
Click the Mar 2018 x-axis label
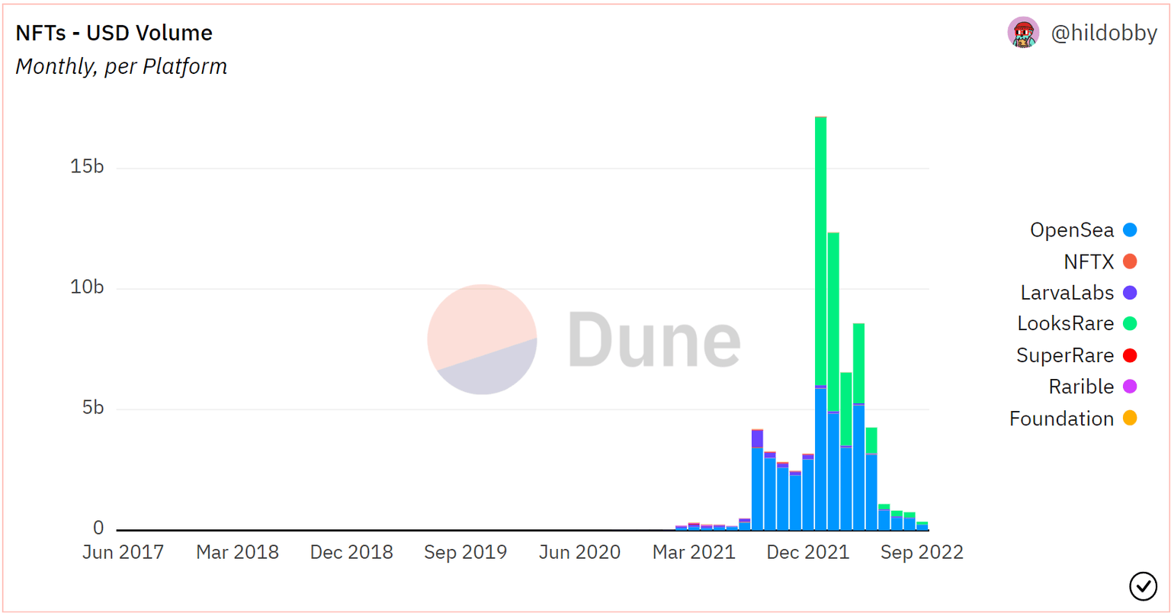(x=237, y=553)
